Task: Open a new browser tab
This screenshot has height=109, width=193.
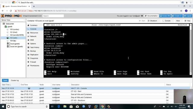Action: [34, 6]
